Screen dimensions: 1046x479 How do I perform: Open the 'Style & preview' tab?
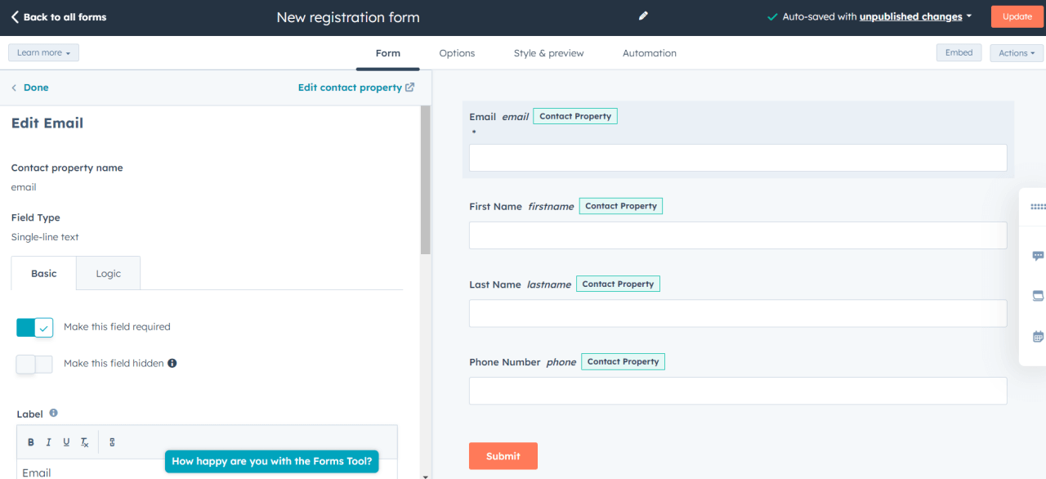pos(548,52)
